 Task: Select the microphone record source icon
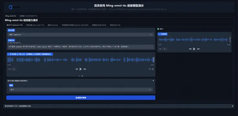pyautogui.click(x=82, y=76)
